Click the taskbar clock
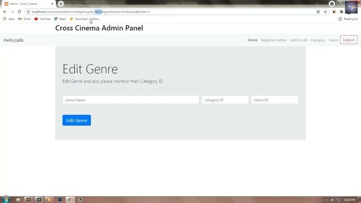 (x=350, y=200)
